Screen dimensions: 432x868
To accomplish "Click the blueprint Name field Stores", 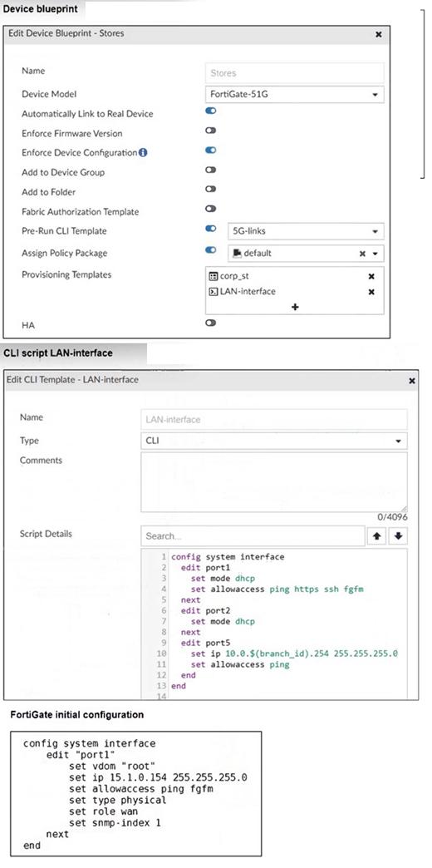I will coord(294,73).
